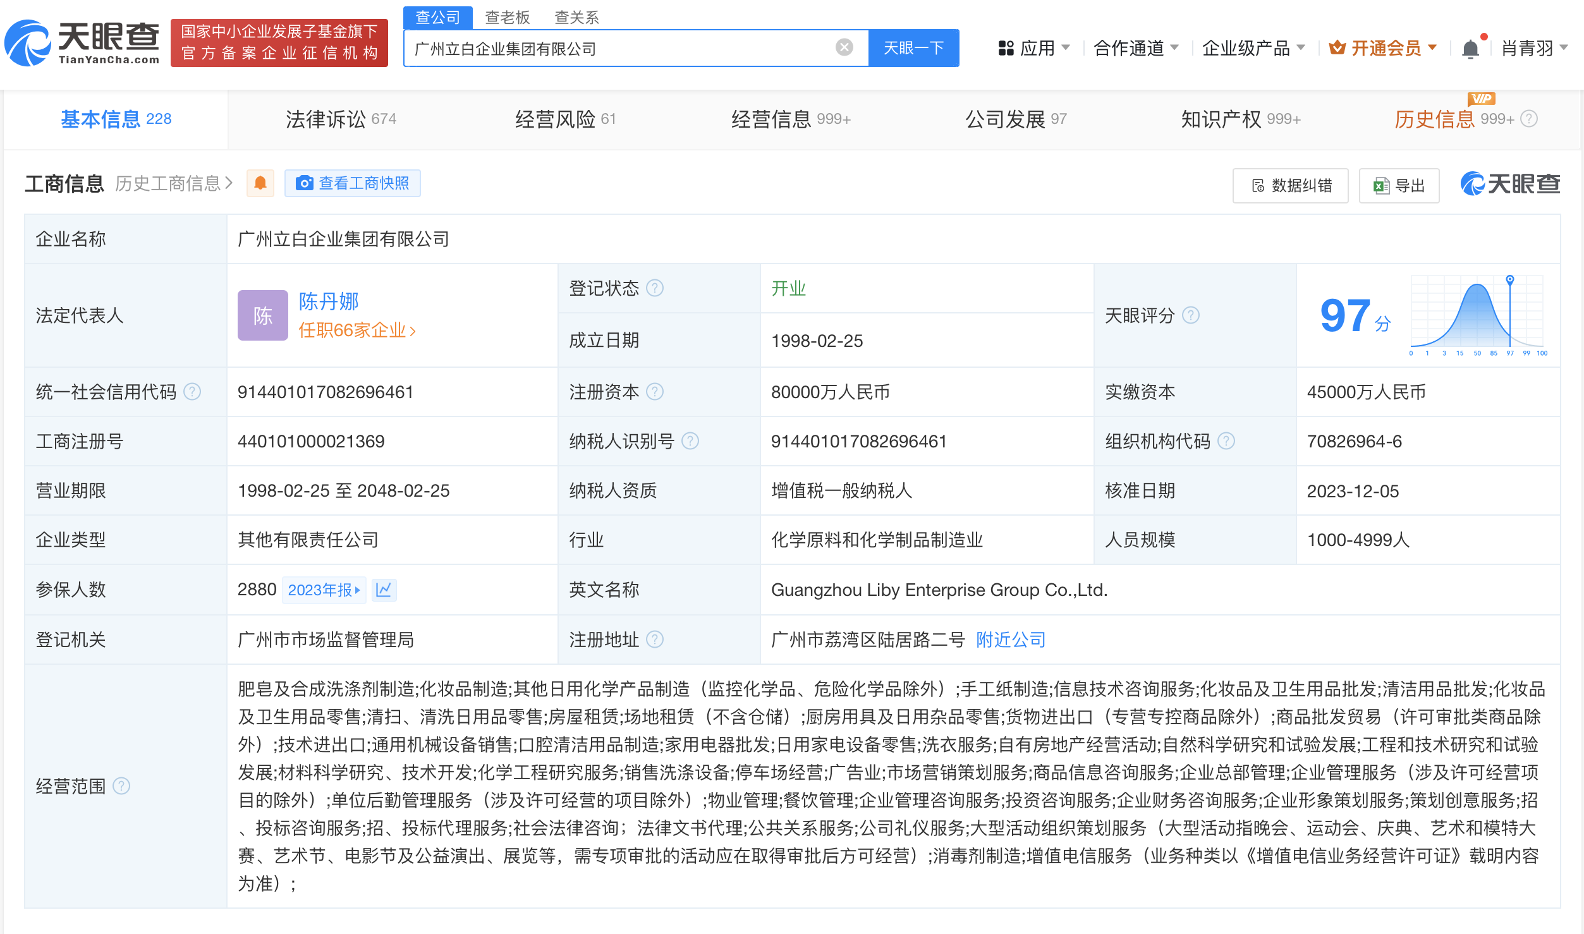
Task: 点击历史信息旁的问号图标
Action: coord(1530,119)
